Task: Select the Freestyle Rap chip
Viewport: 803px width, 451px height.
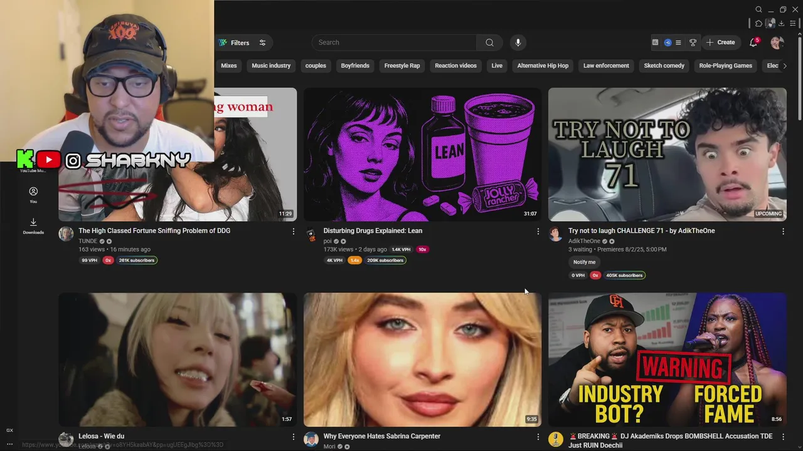Action: [402, 66]
